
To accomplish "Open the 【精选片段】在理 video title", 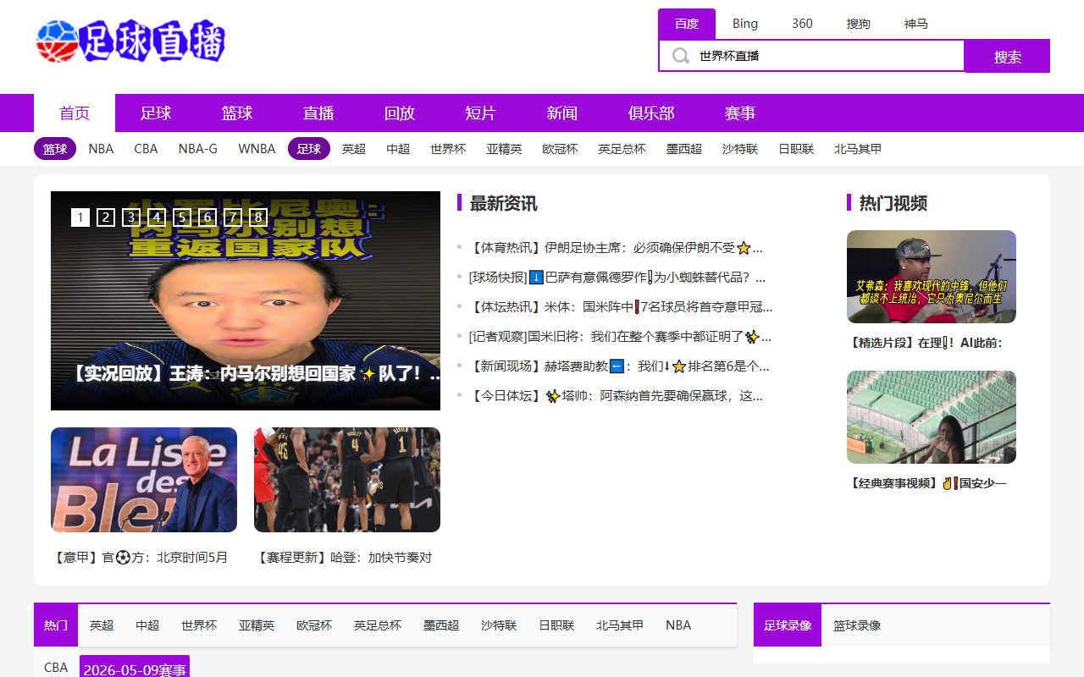I will (x=925, y=343).
